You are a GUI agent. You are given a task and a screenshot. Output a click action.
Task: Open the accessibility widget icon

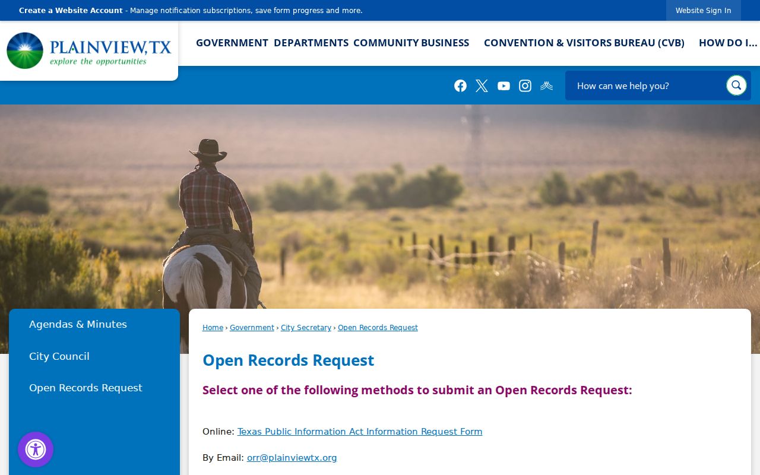click(x=36, y=449)
